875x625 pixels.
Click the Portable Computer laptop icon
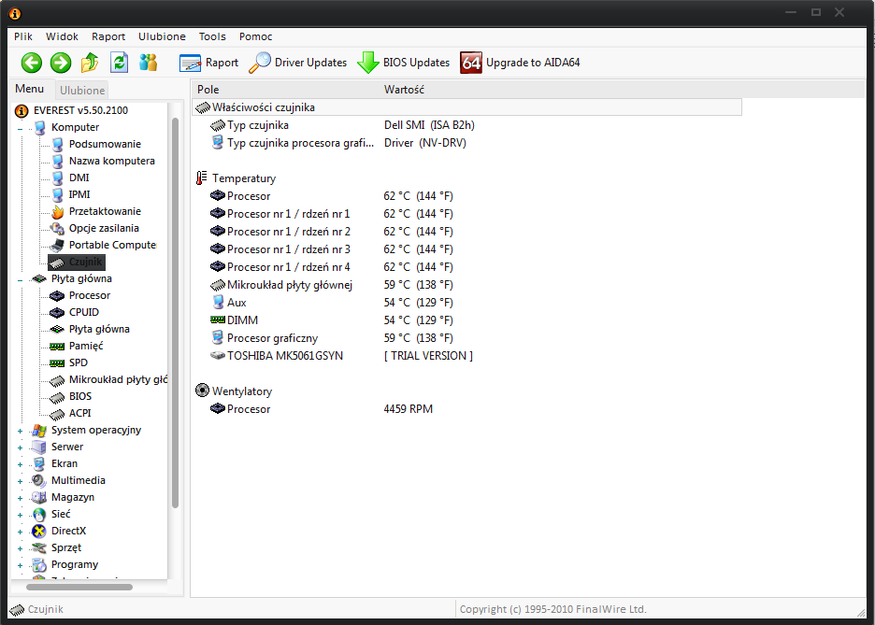tap(57, 246)
